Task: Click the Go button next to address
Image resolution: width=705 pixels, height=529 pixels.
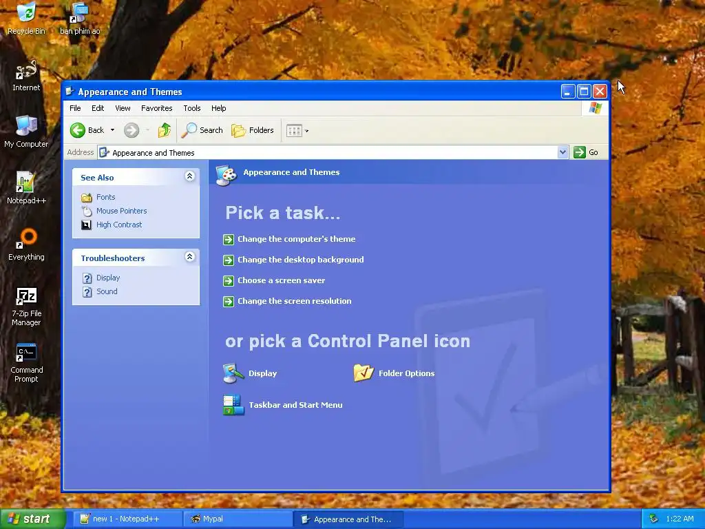Action: [x=585, y=152]
